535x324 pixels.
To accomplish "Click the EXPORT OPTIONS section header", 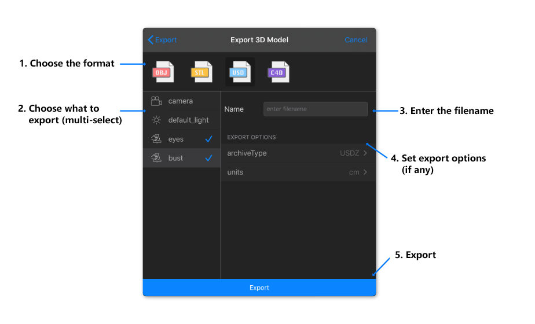I will [x=251, y=137].
